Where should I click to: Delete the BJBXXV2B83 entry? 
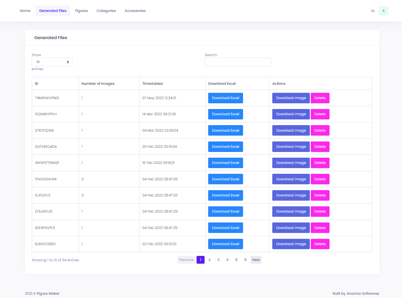pyautogui.click(x=320, y=244)
